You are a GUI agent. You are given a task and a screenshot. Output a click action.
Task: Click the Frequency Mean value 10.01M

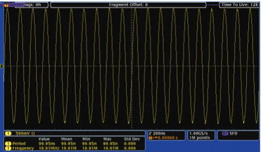pyautogui.click(x=69, y=148)
